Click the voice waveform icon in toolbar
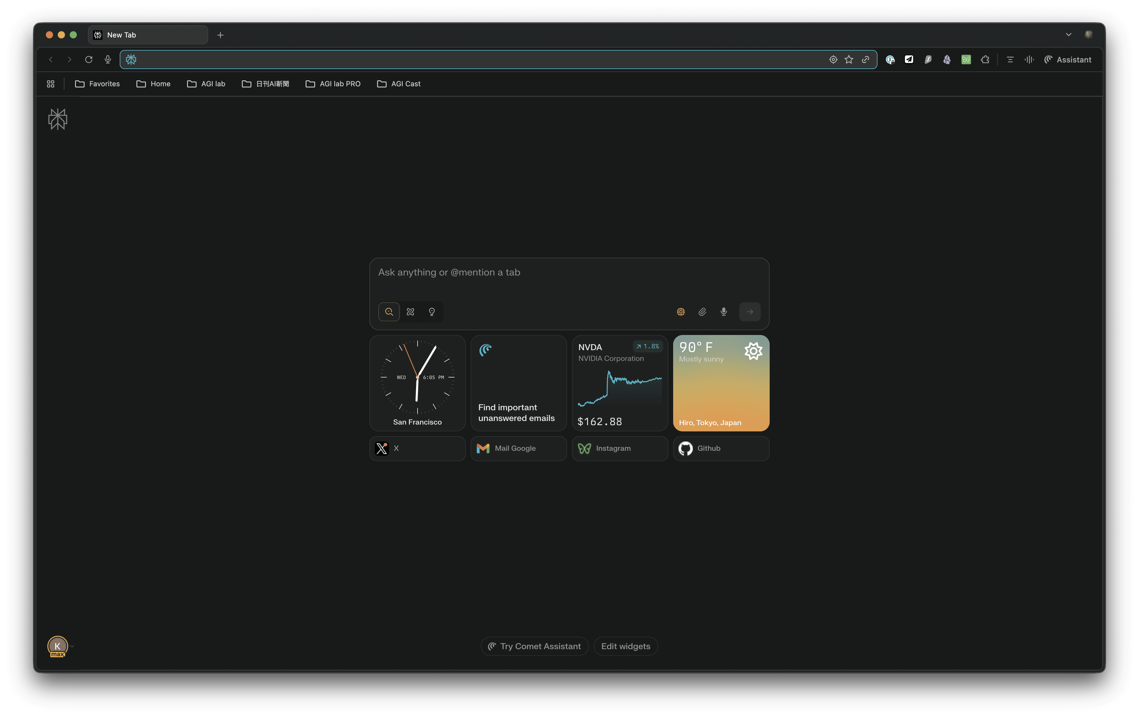This screenshot has width=1139, height=717. 1029,60
